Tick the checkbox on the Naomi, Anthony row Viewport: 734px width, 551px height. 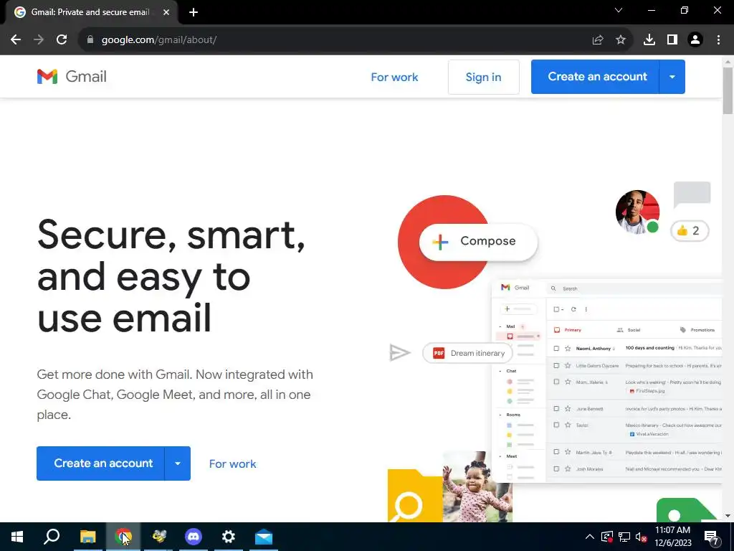(556, 348)
